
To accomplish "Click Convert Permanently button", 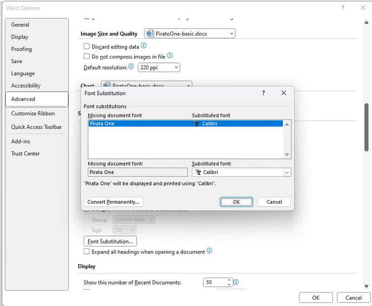I will point(113,202).
